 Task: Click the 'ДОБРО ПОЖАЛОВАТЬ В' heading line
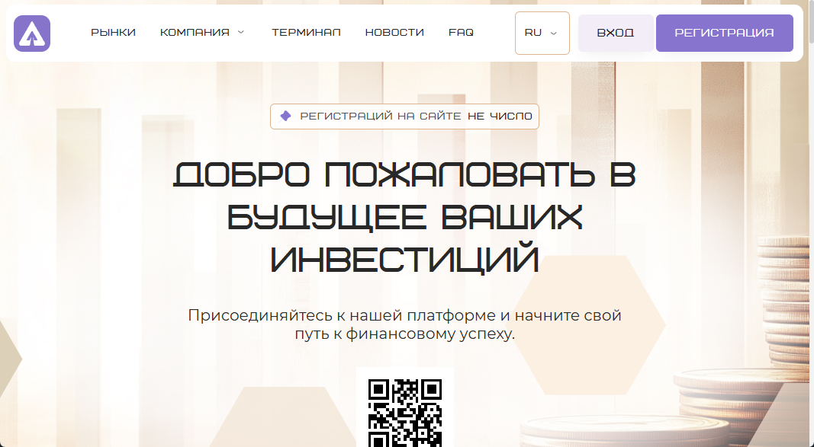404,174
